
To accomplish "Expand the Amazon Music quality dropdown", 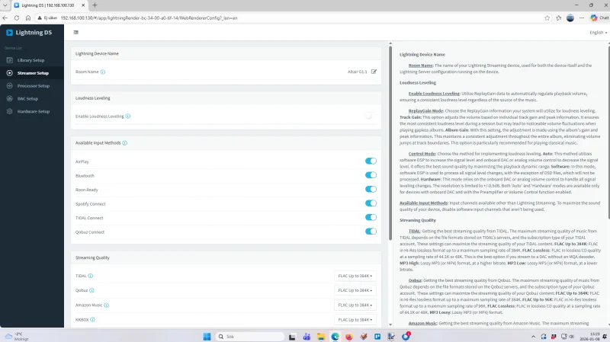I will (x=355, y=305).
